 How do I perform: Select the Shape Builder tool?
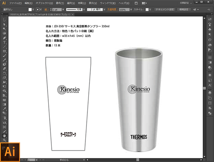[4, 91]
